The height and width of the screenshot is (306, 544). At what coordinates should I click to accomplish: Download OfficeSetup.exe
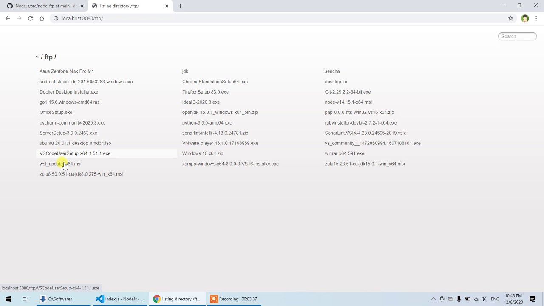coord(56,112)
